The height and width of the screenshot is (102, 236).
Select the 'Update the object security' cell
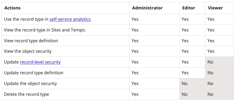click(65, 83)
